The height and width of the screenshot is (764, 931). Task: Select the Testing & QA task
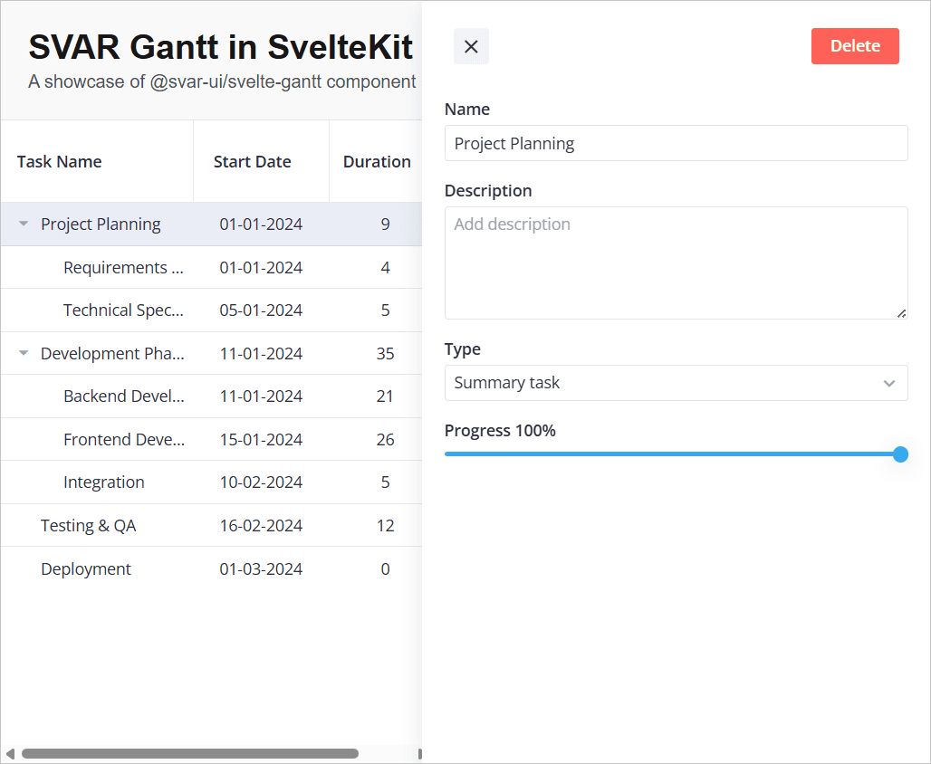88,526
